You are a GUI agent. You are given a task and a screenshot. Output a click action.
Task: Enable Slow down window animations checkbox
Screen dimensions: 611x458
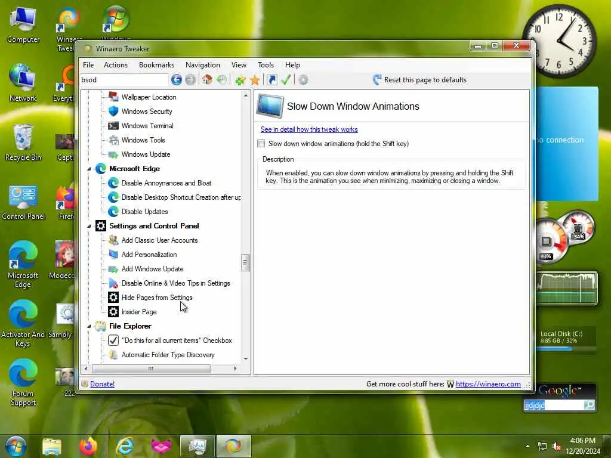[x=261, y=144]
